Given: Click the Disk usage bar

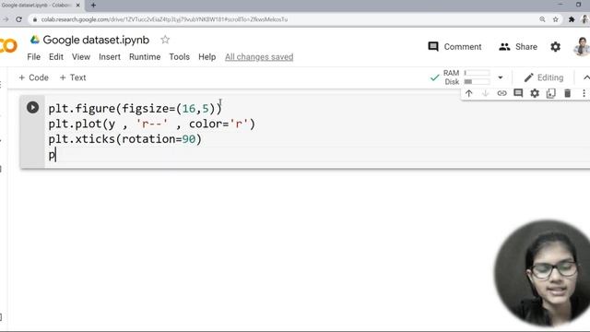Looking at the screenshot, I should click(x=477, y=82).
